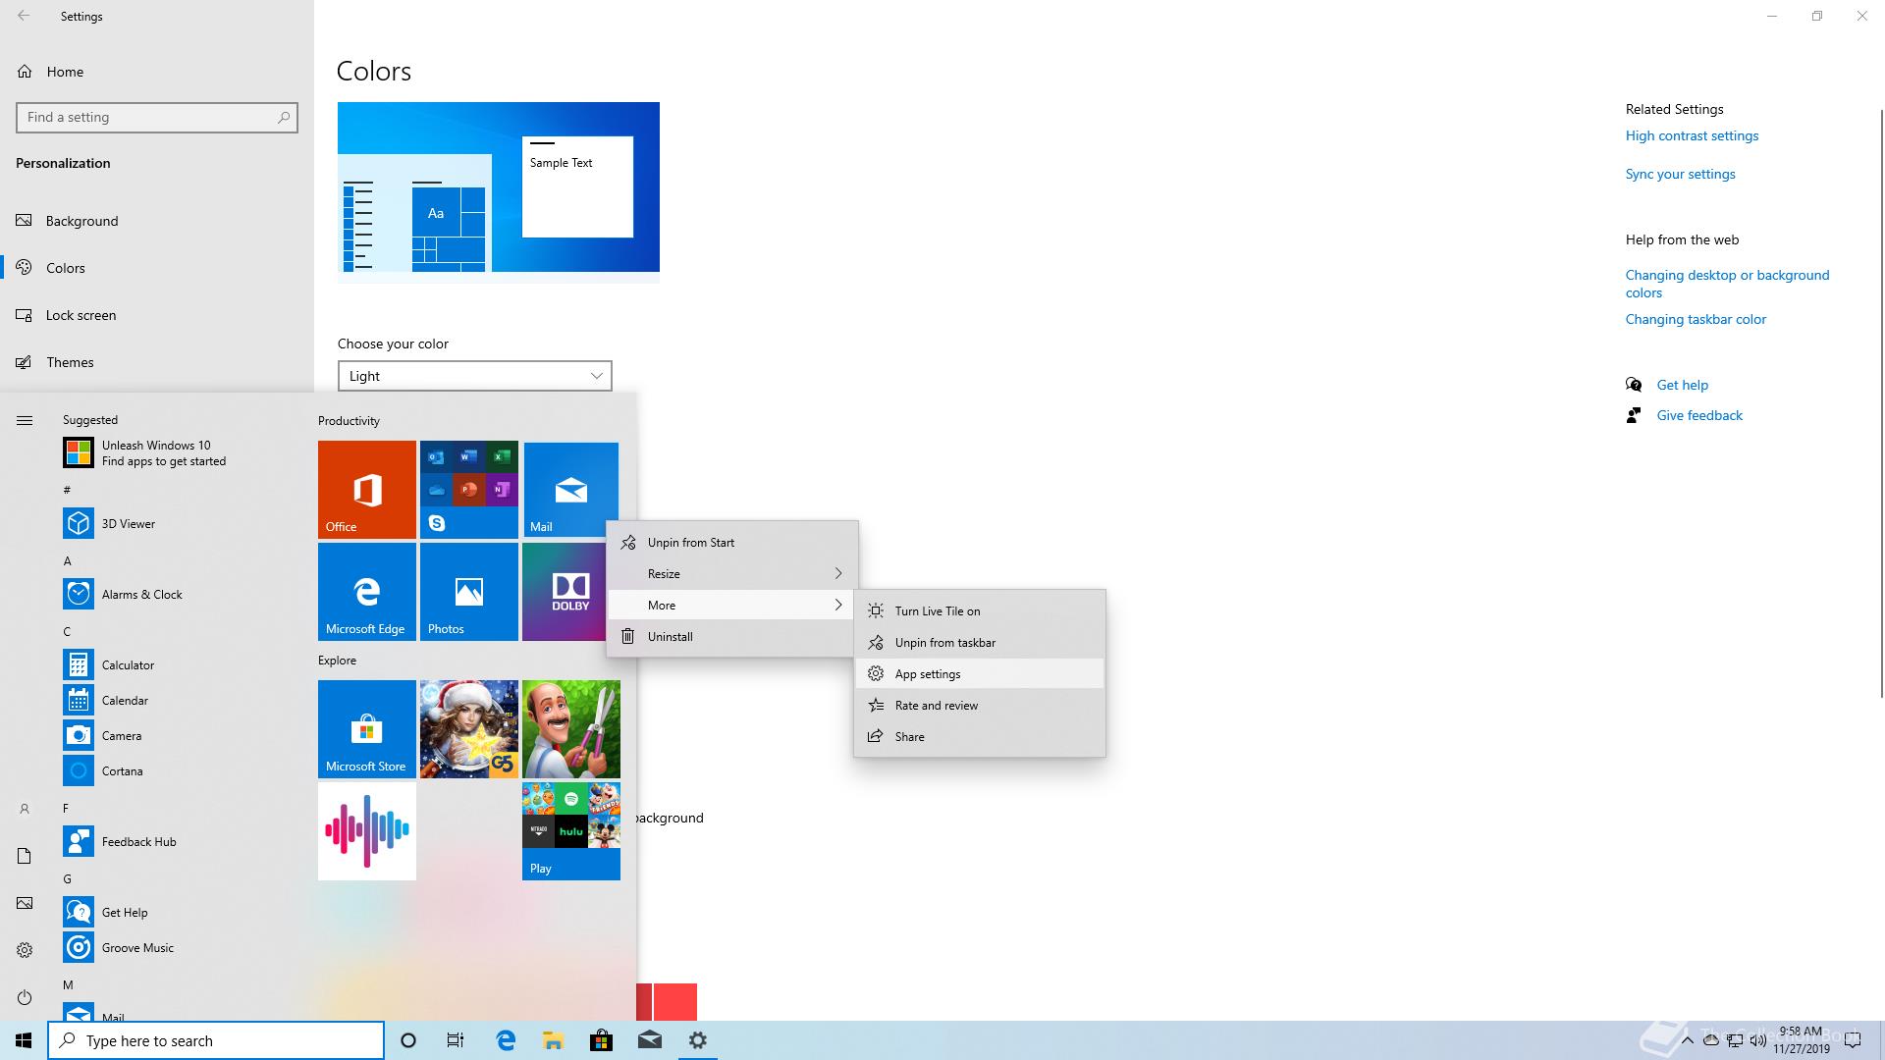This screenshot has width=1885, height=1060.
Task: Open Alarms & Clock from the app list
Action: point(182,594)
